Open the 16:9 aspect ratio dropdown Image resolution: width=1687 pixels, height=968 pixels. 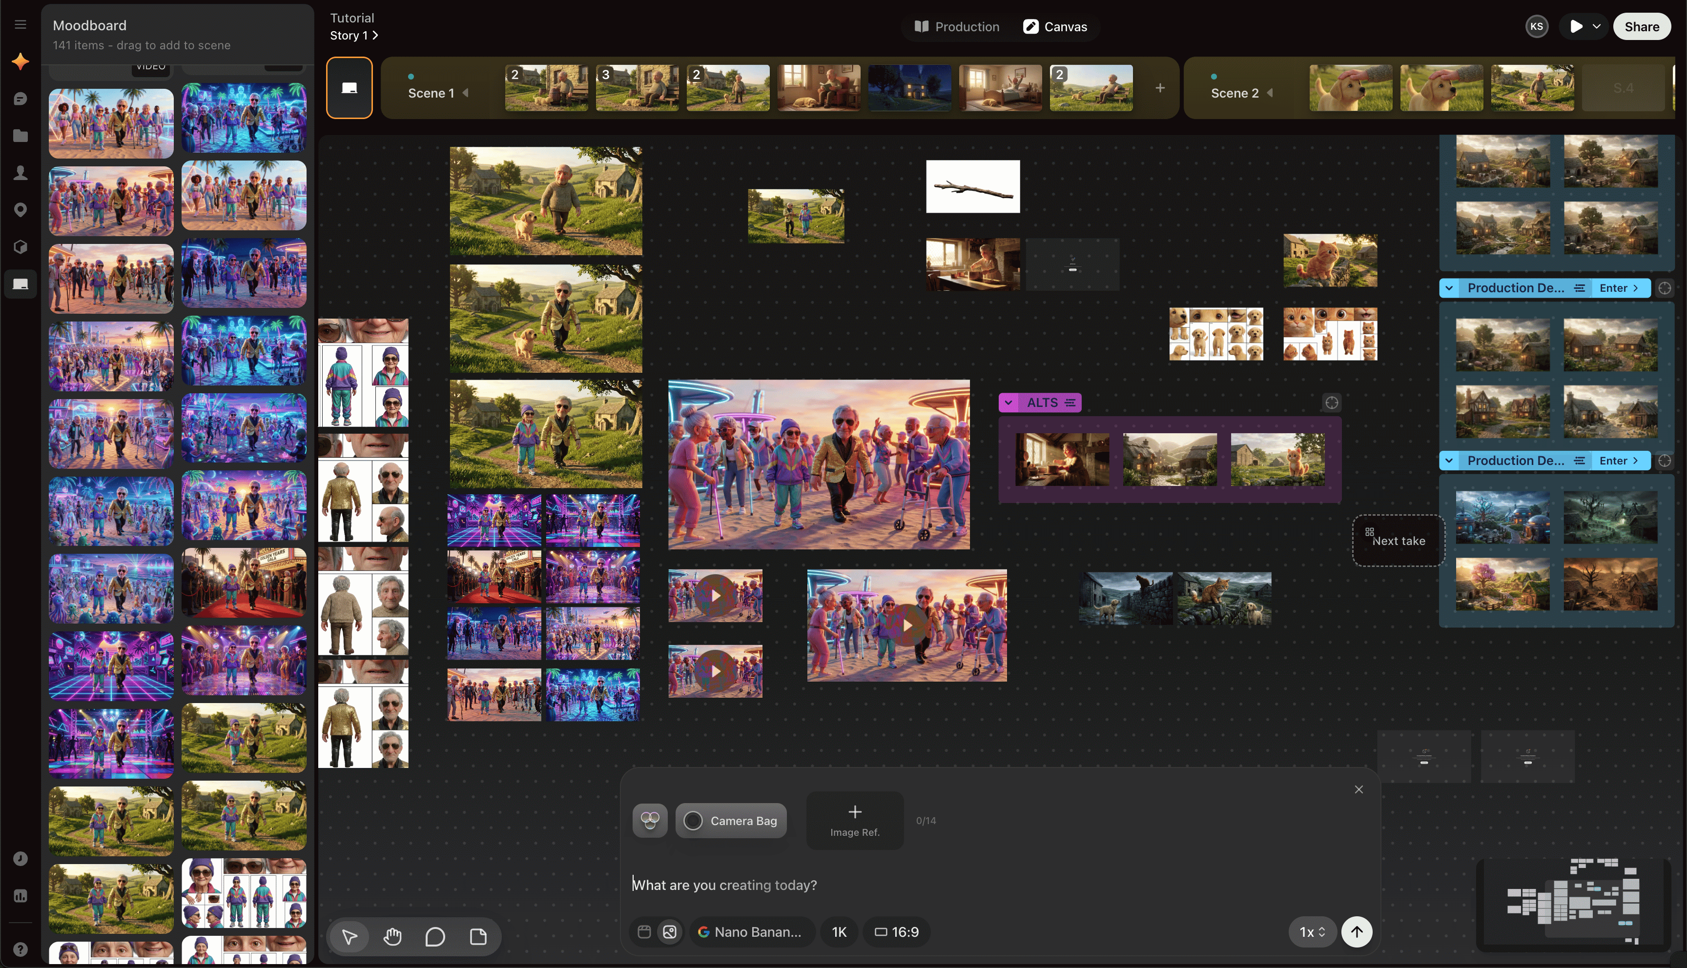(896, 931)
